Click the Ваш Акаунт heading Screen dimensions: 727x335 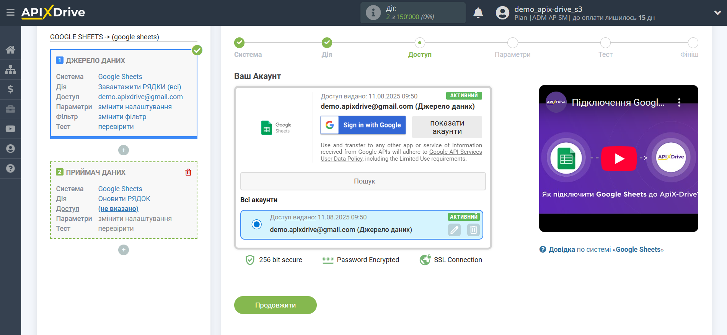pos(258,76)
